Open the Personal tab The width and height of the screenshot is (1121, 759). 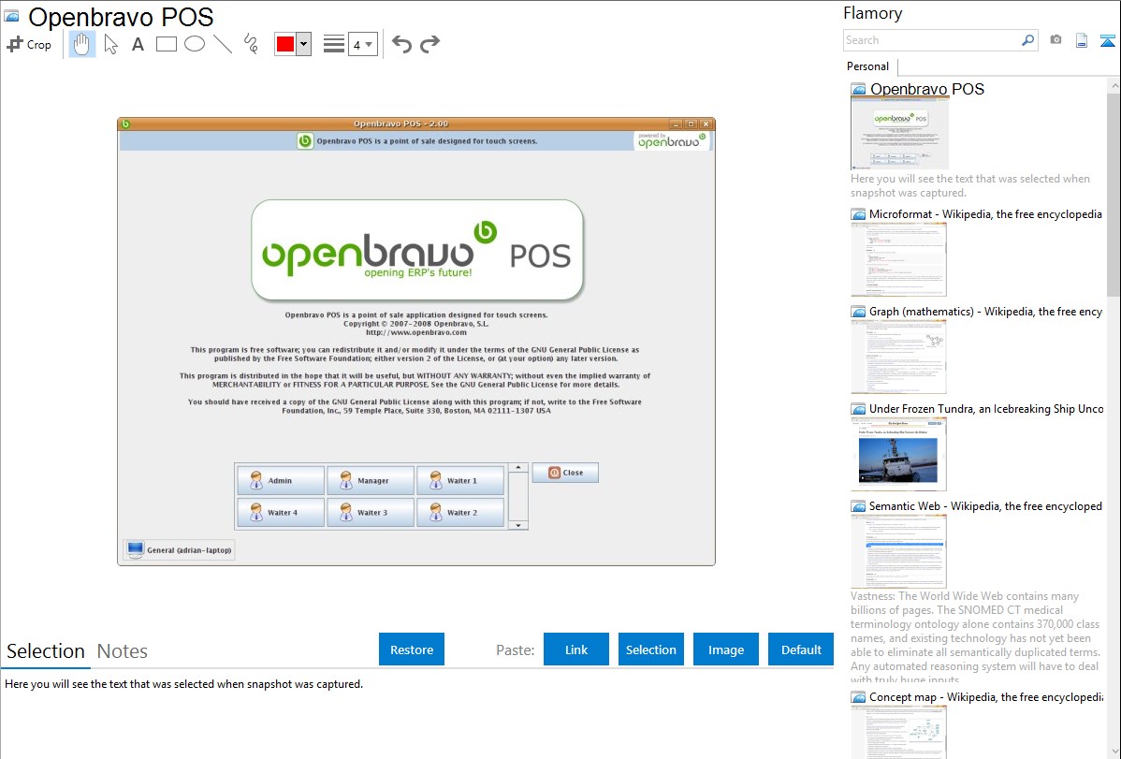coord(867,66)
